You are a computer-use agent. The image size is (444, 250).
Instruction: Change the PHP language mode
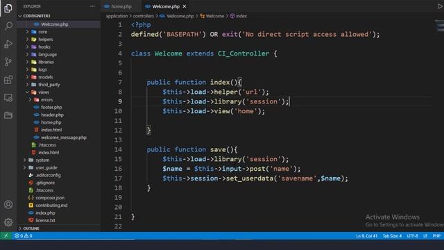436,236
